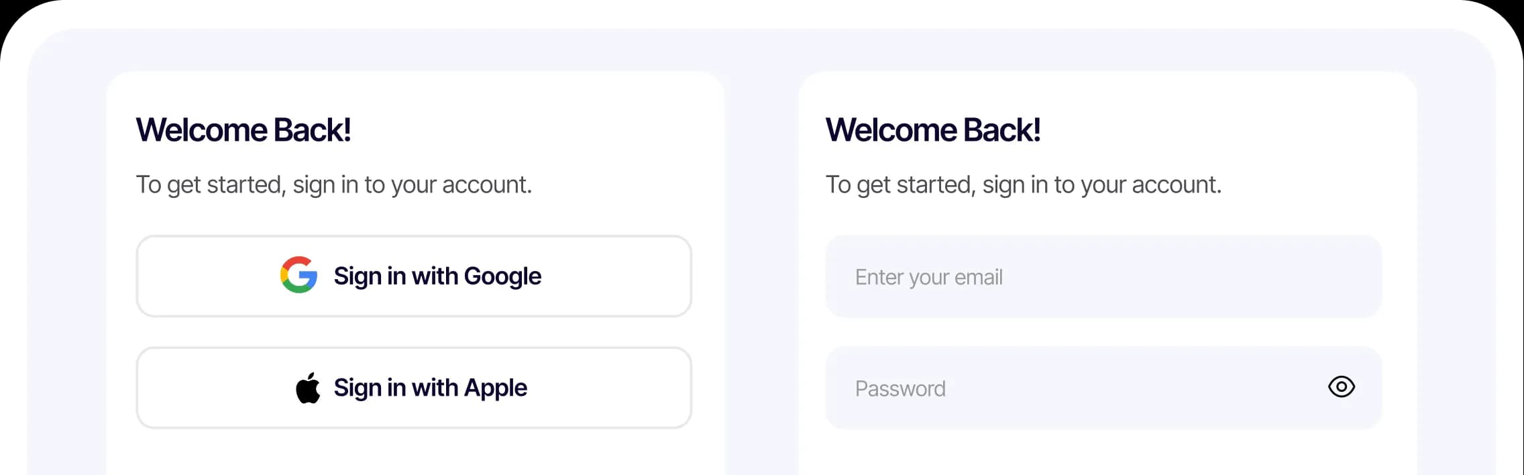Click the "Sign in with Google" label text
The height and width of the screenshot is (475, 1524).
tap(437, 276)
